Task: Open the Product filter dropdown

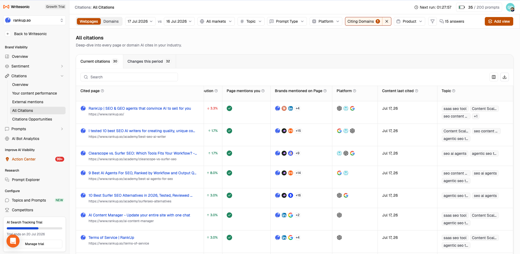Action: (409, 21)
